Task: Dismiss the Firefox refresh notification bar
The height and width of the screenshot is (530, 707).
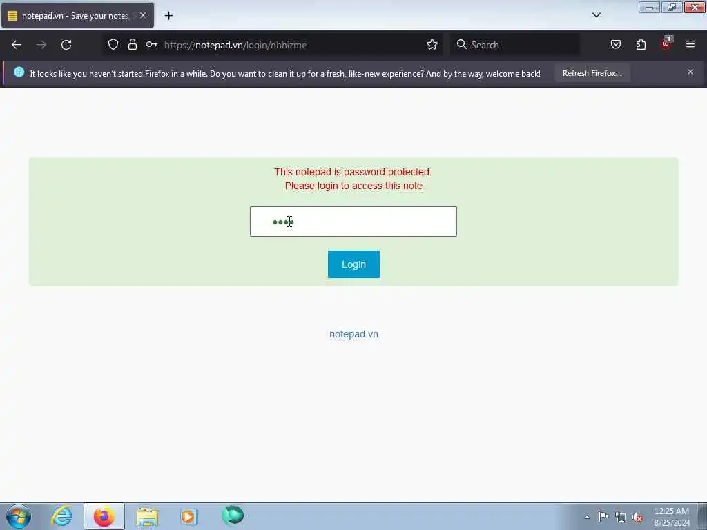Action: point(690,72)
